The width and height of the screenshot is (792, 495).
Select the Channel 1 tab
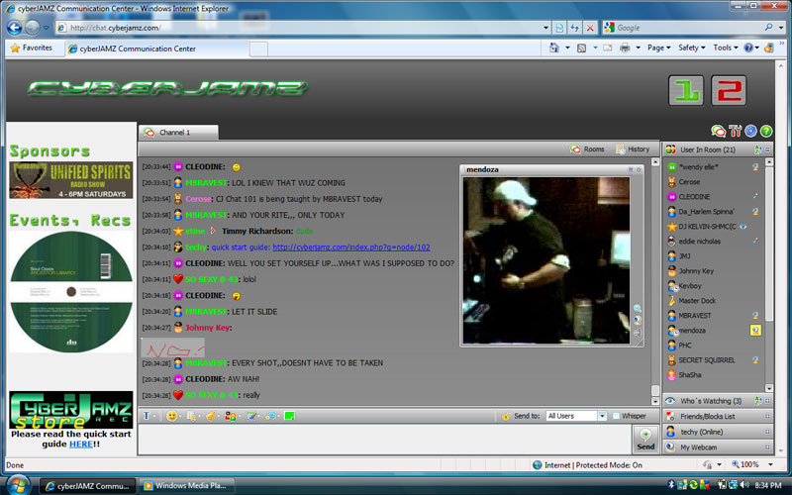pyautogui.click(x=178, y=133)
